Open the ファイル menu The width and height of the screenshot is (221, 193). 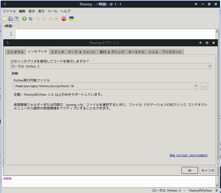coord(9,11)
